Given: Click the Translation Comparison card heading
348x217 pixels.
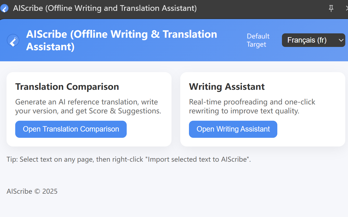Looking at the screenshot, I should pyautogui.click(x=67, y=87).
